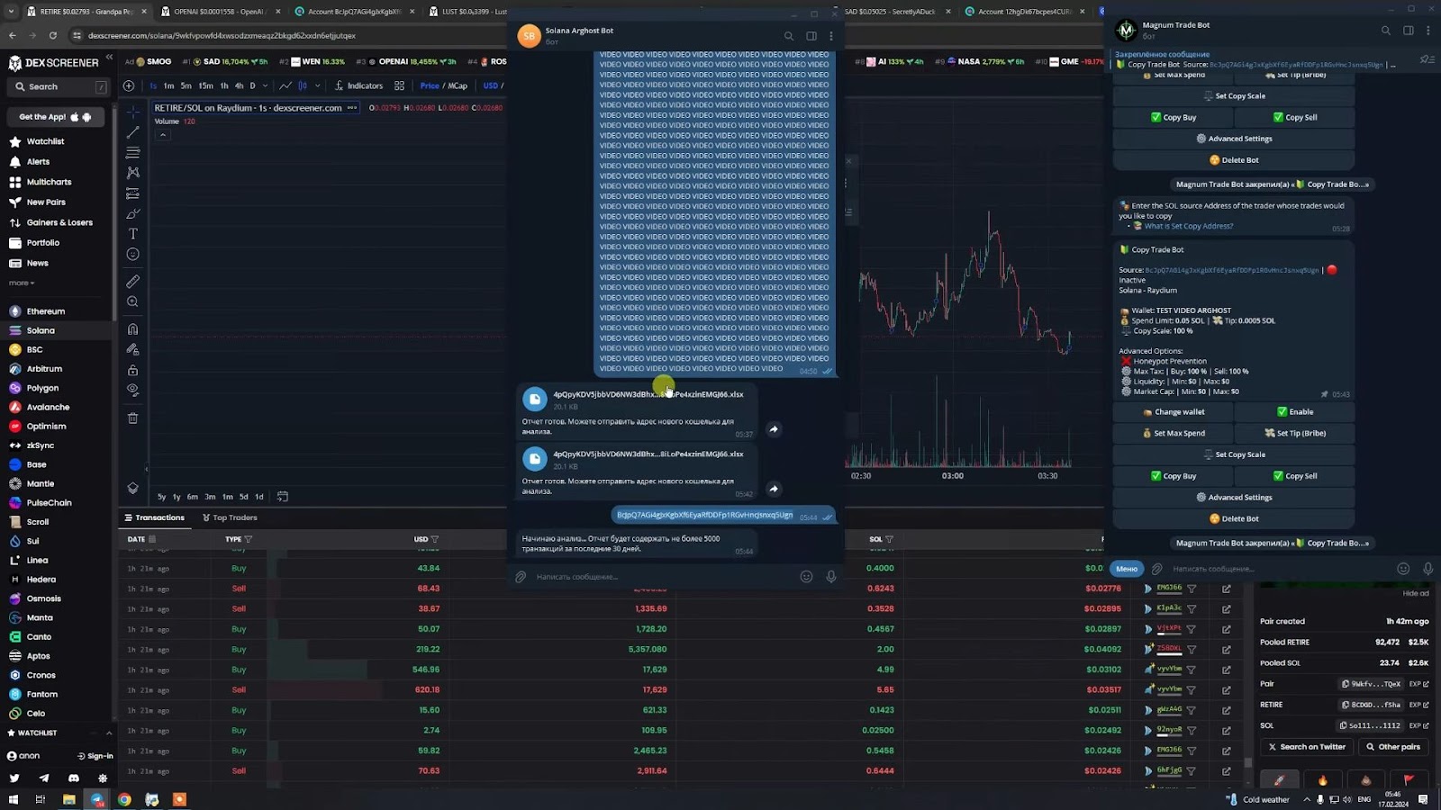Image resolution: width=1441 pixels, height=810 pixels.
Task: Select the ruler measure tool
Action: tap(132, 282)
